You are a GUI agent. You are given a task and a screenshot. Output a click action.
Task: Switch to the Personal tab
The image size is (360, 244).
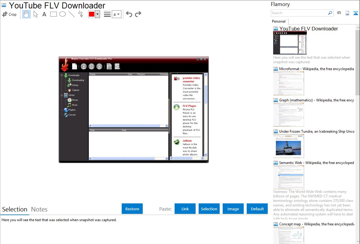tap(279, 21)
